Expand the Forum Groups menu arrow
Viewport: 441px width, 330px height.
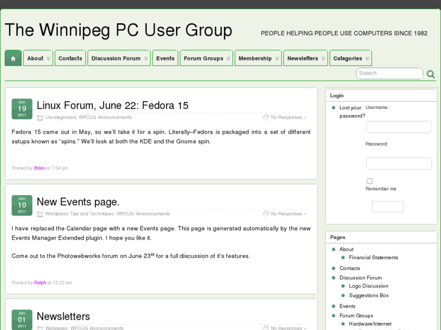tap(228, 58)
